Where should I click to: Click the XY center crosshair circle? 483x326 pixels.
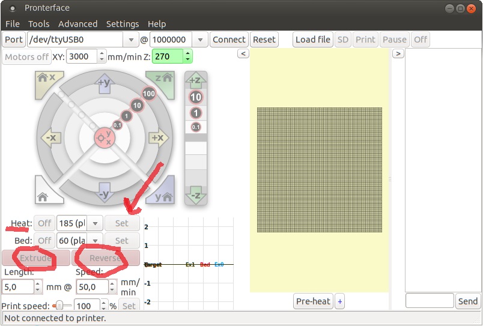coord(105,138)
